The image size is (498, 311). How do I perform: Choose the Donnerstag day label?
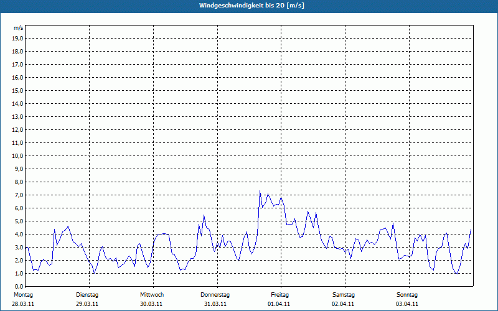click(215, 294)
